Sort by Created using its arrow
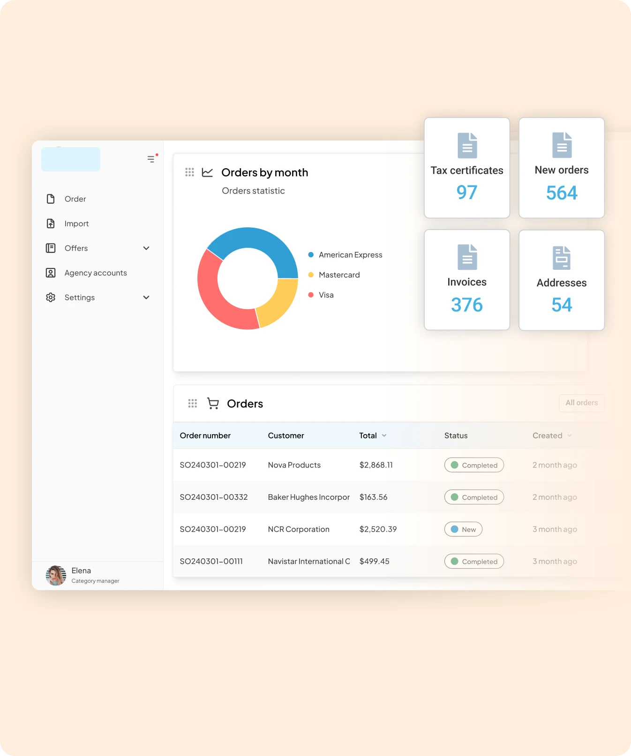This screenshot has width=631, height=756. coord(570,436)
